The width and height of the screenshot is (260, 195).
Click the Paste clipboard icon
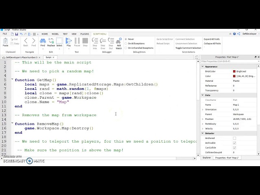click(5, 41)
